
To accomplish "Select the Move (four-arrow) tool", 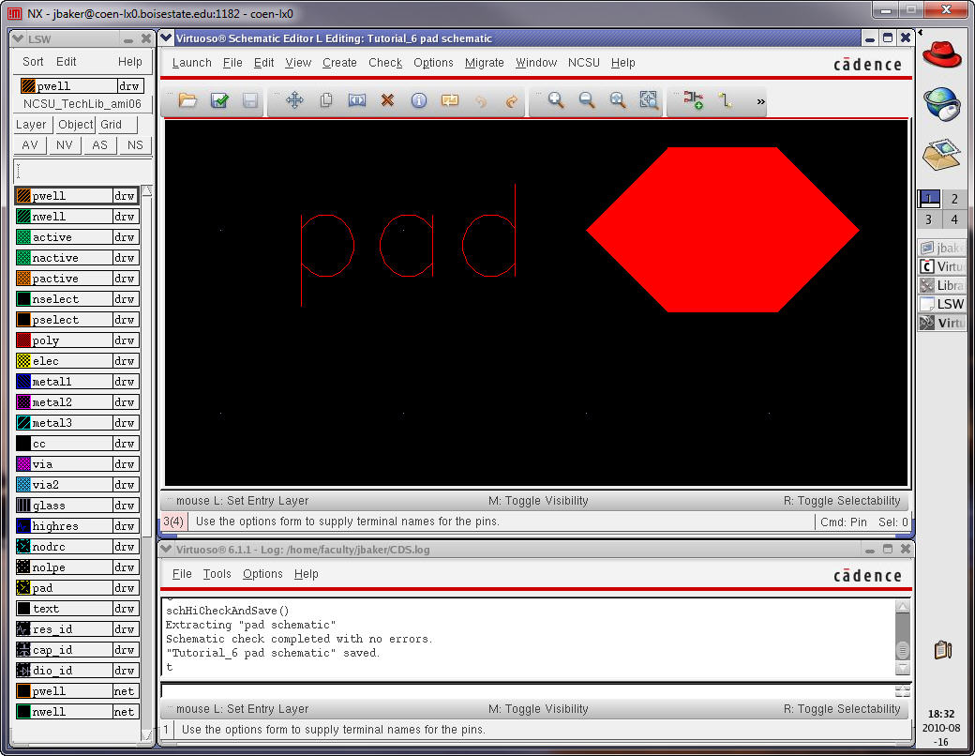I will 294,100.
